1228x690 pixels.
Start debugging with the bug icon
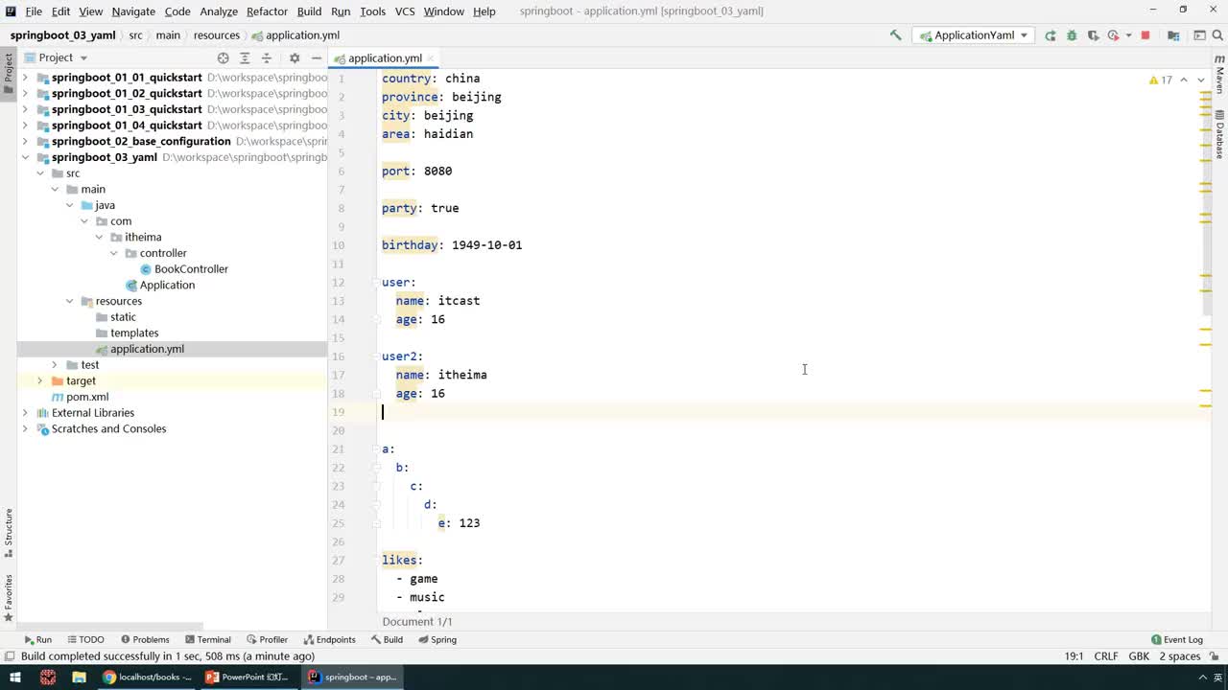1072,35
